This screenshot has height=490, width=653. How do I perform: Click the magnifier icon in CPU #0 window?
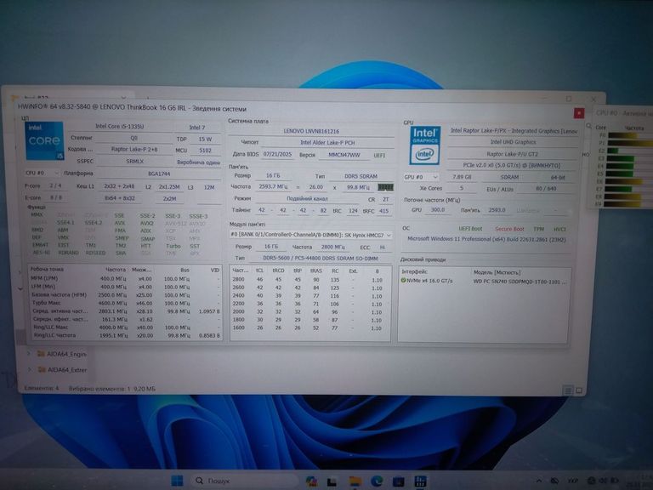point(589,125)
